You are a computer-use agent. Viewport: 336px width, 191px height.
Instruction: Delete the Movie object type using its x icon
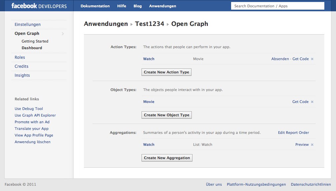pyautogui.click(x=312, y=102)
